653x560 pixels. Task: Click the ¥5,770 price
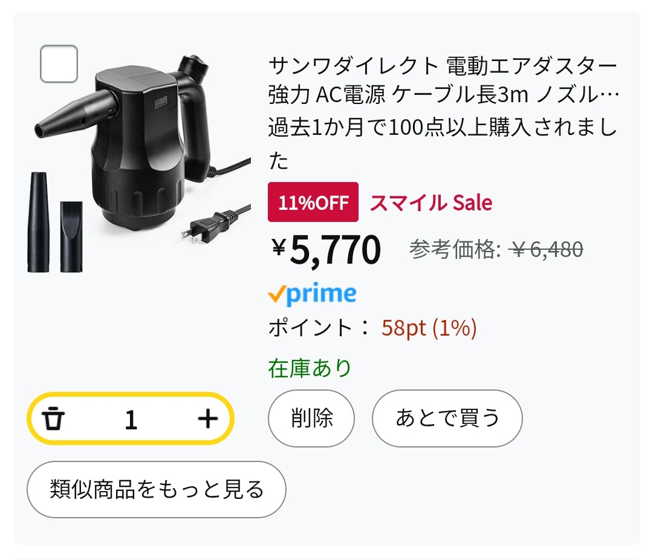pyautogui.click(x=326, y=249)
